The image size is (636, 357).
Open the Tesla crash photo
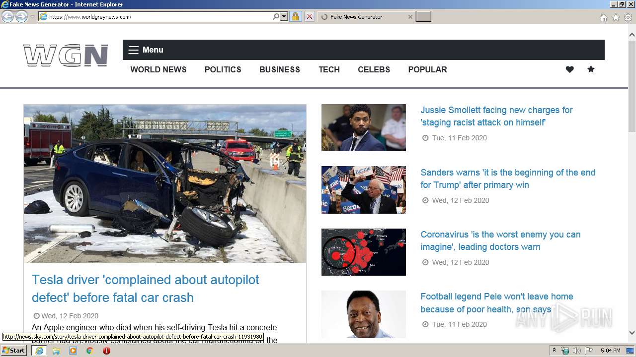165,183
